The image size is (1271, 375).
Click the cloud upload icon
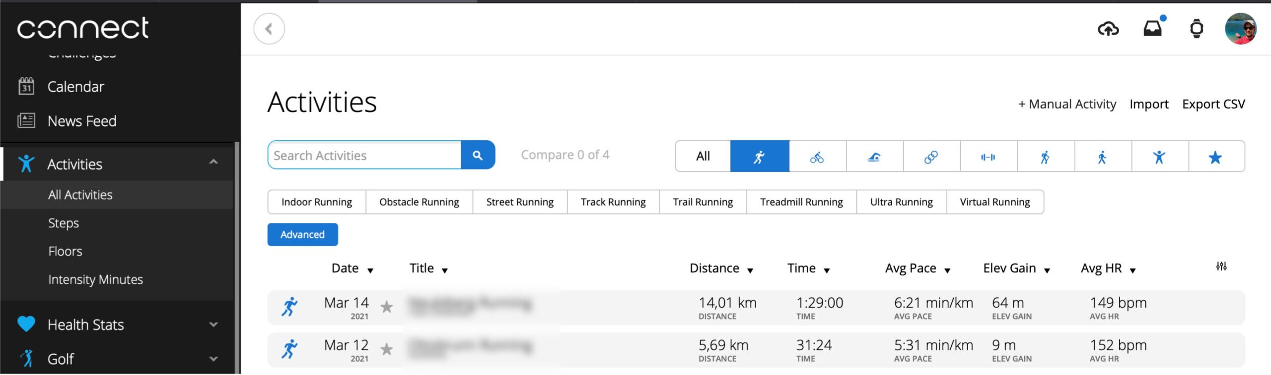1108,29
